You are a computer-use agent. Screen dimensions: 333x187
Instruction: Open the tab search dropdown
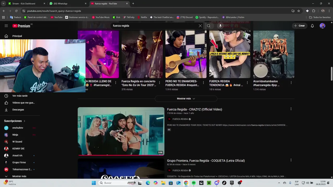pyautogui.click(x=3, y=4)
